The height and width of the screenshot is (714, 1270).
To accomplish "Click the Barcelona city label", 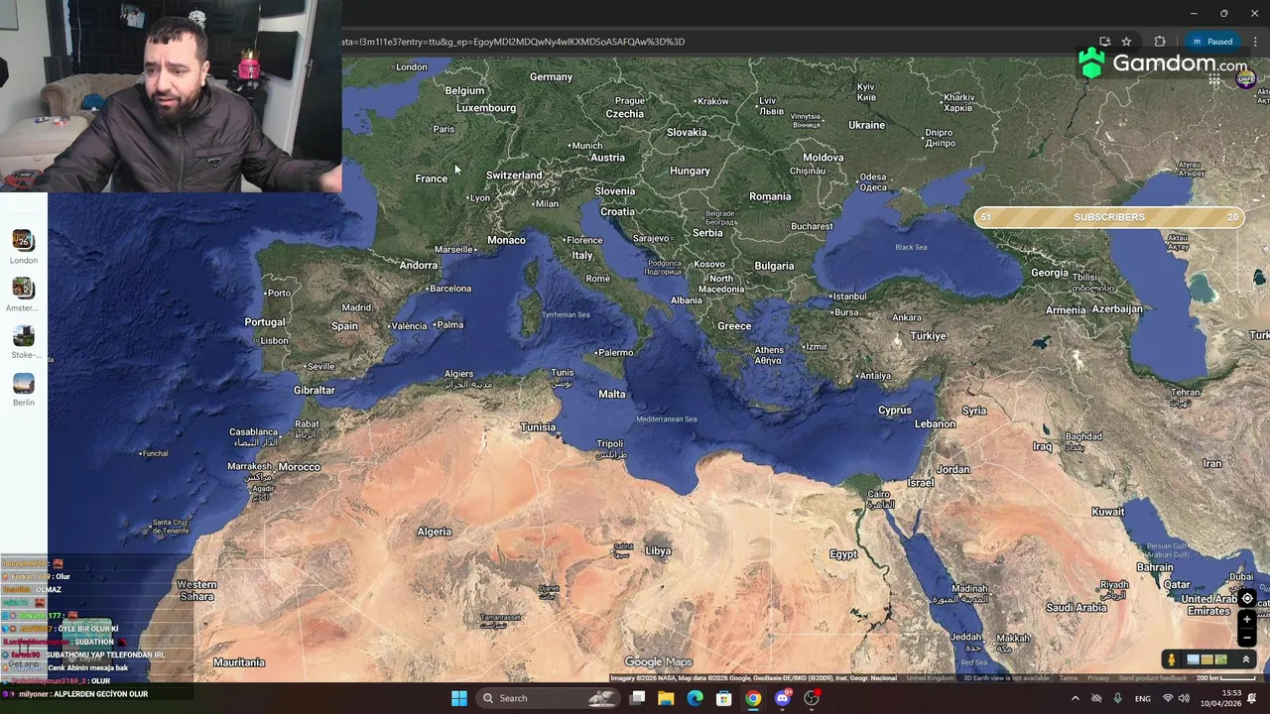I will pos(450,289).
